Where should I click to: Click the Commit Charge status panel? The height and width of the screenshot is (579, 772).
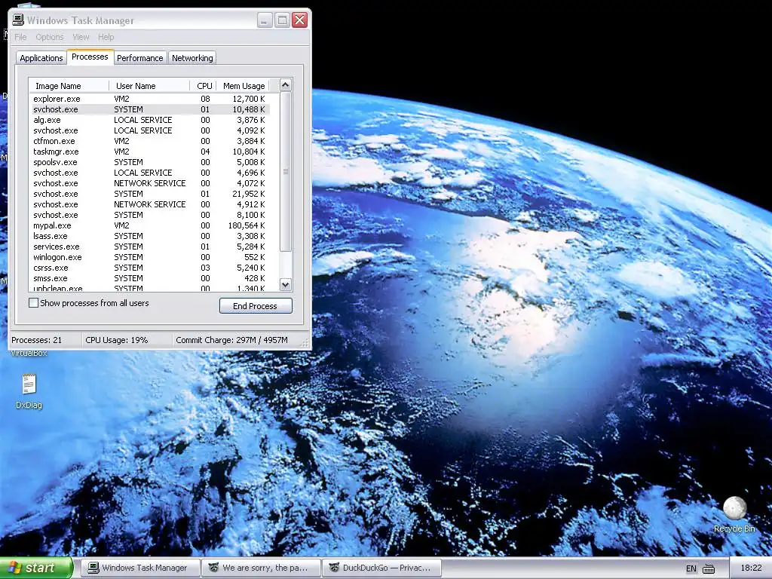pyautogui.click(x=237, y=340)
